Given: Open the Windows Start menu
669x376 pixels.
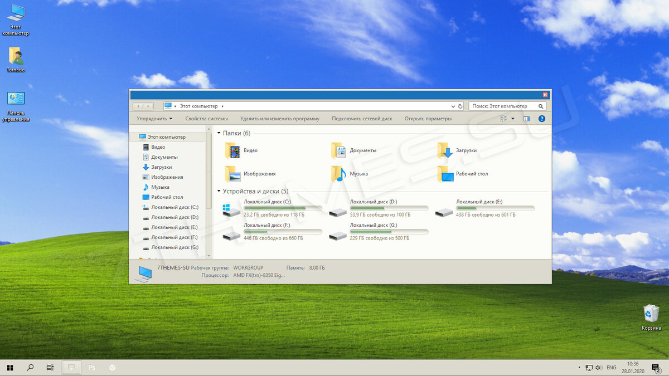Looking at the screenshot, I should tap(10, 368).
